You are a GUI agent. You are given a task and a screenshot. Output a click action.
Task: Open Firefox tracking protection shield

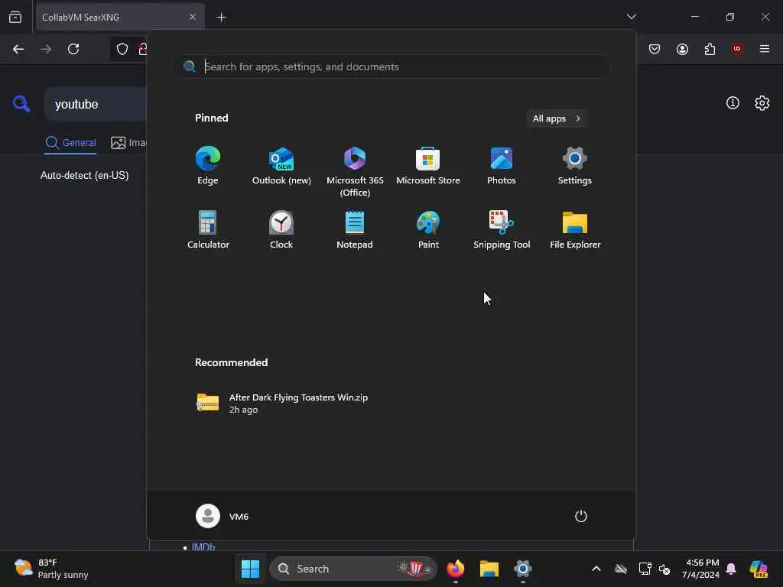tap(122, 49)
